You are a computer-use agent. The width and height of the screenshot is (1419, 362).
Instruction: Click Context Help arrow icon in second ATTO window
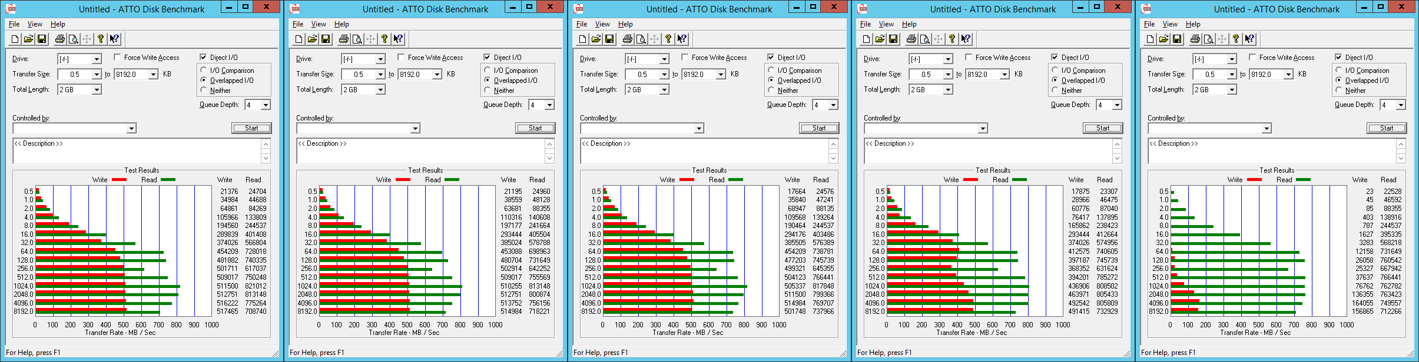click(398, 39)
